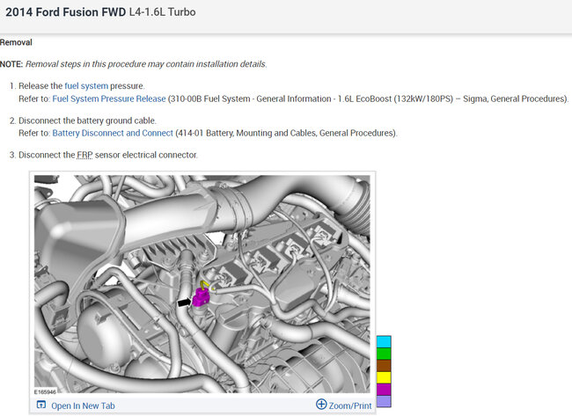
Task: Click the 'Open In New Tab' text
Action: point(83,405)
